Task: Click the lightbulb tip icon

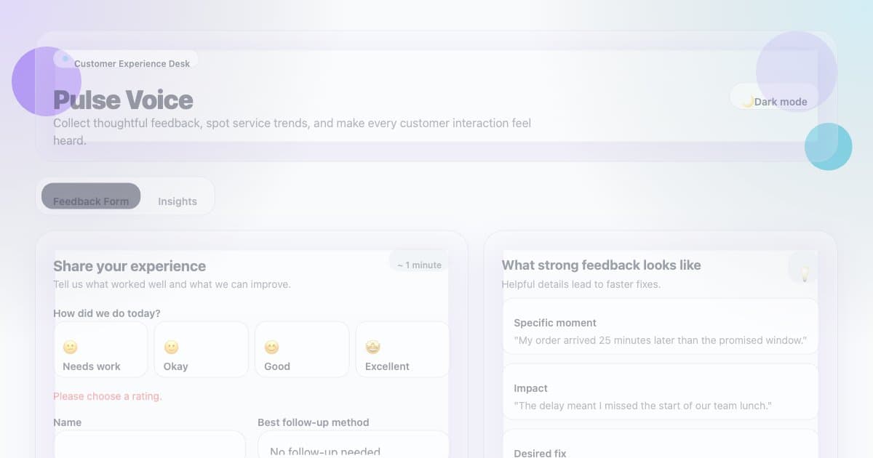Action: pyautogui.click(x=805, y=273)
